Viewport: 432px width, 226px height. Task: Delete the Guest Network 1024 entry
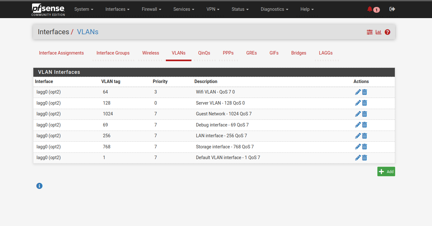point(365,114)
